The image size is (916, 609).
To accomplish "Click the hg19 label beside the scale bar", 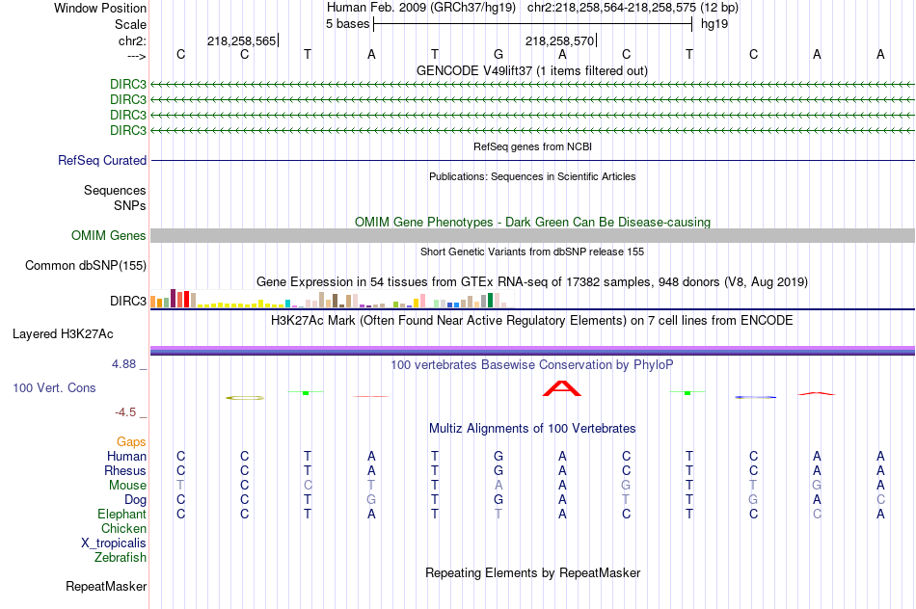I will 714,24.
